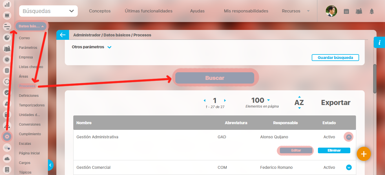Open Mis responsabilidades in top menu
The image size is (385, 175).
tap(246, 11)
